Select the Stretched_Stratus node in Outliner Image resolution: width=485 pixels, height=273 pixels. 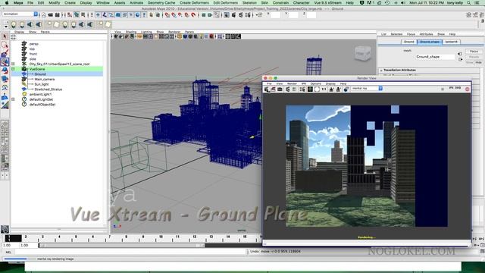[48, 89]
